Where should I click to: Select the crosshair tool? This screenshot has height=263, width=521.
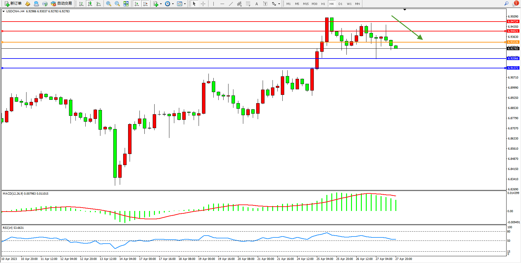pos(203,4)
